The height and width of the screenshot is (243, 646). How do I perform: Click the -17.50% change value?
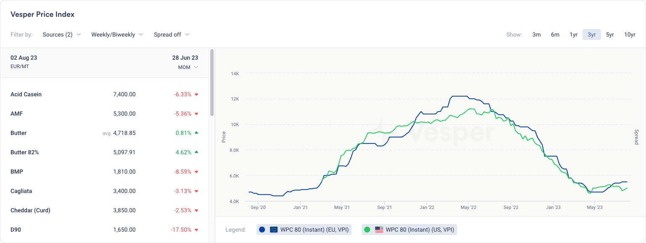tap(181, 230)
